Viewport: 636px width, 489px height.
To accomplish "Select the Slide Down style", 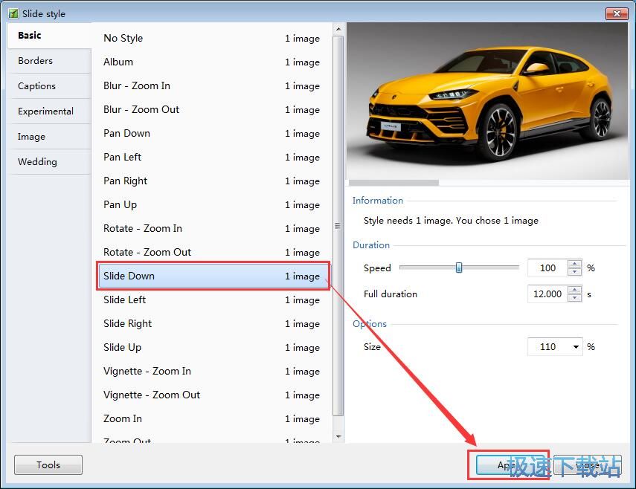I will (x=213, y=276).
